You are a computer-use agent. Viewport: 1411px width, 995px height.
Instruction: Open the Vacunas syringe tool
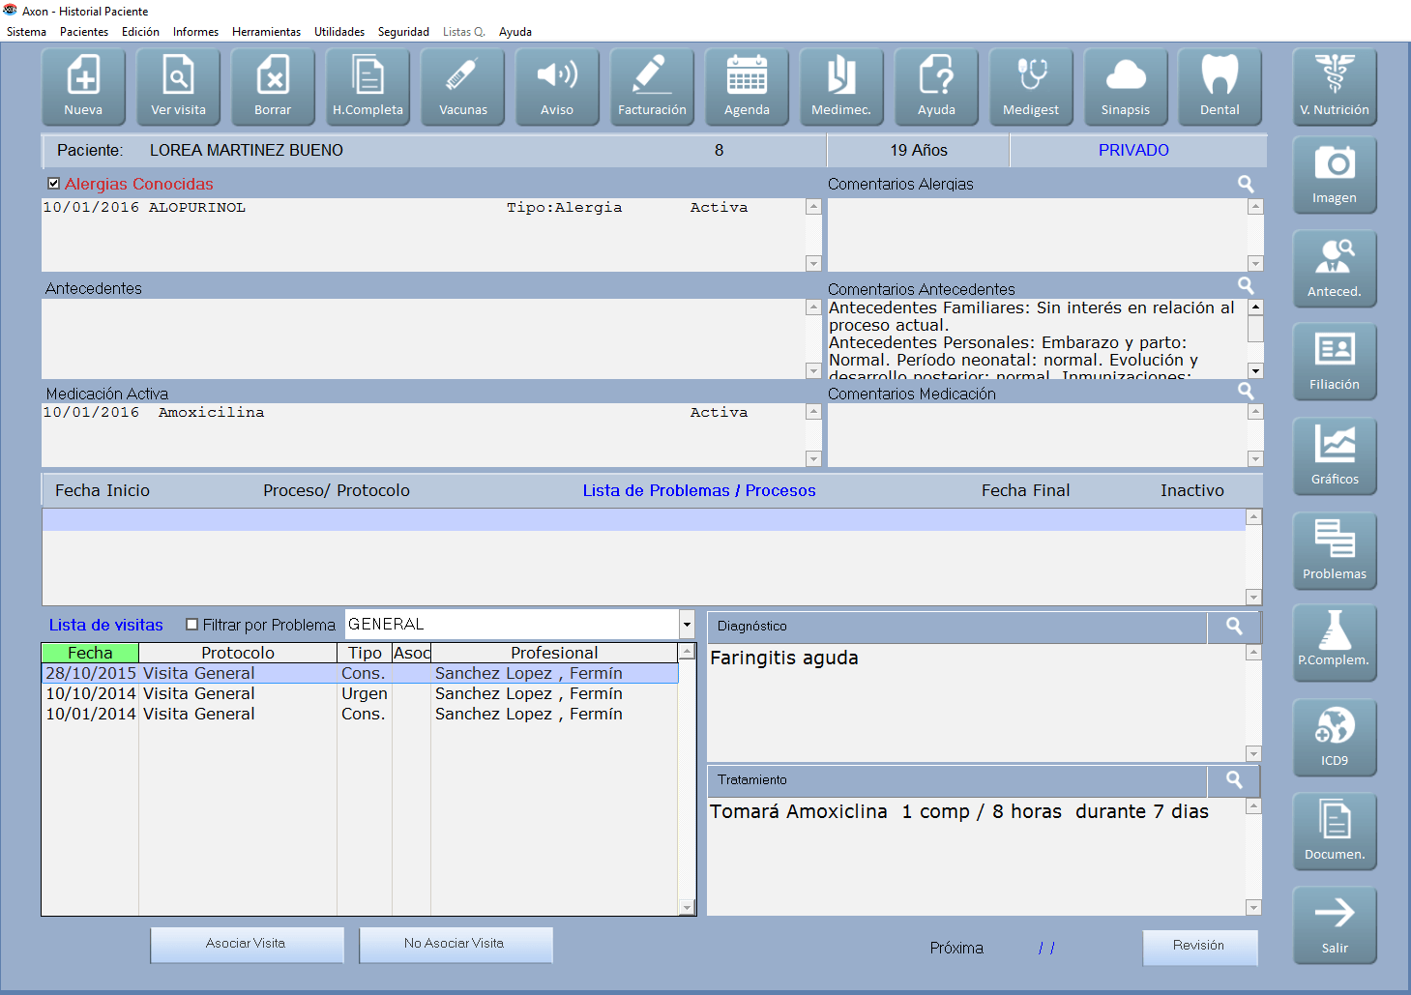462,87
